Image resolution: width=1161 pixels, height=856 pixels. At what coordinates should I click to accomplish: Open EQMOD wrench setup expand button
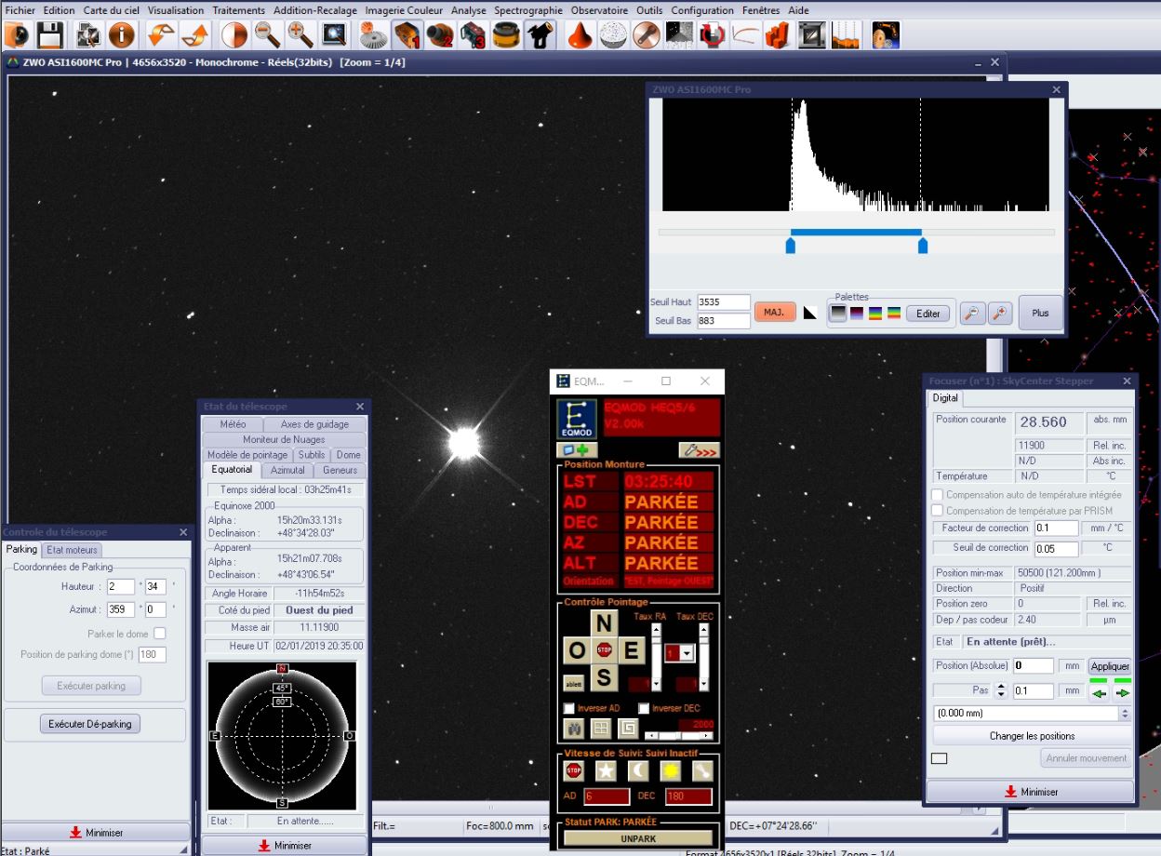[x=698, y=450]
